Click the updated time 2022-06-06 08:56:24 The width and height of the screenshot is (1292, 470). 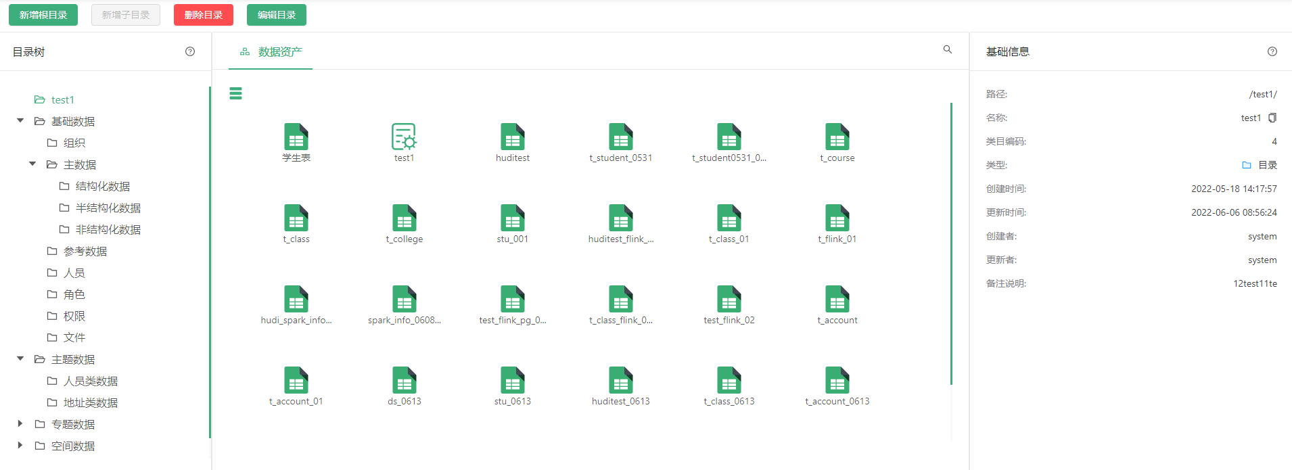pos(1234,212)
